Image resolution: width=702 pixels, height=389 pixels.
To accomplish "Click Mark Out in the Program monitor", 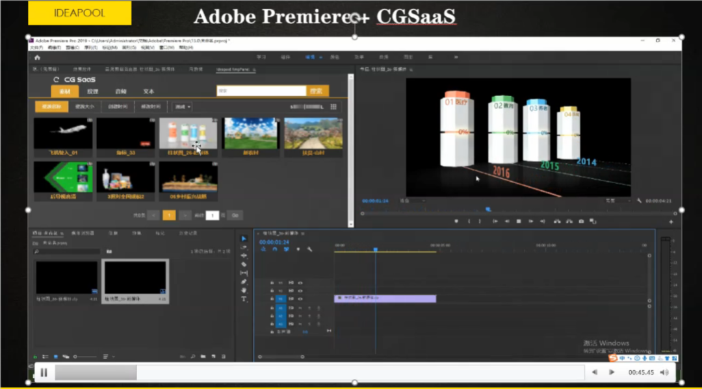I will [480, 221].
